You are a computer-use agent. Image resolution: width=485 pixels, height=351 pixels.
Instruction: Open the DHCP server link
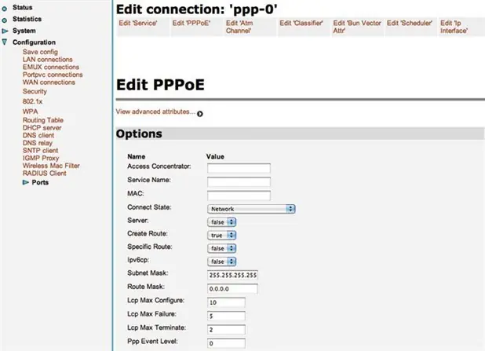(42, 127)
